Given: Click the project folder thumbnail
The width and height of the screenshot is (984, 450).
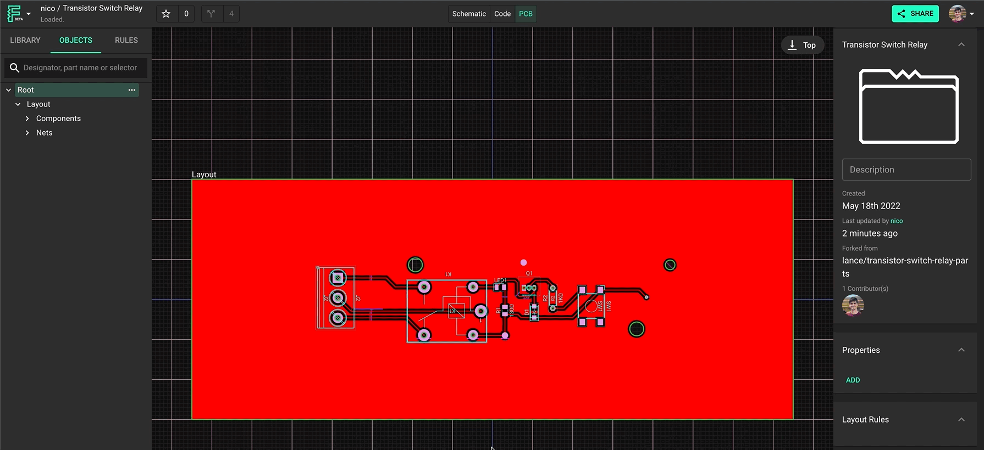Looking at the screenshot, I should pyautogui.click(x=909, y=106).
